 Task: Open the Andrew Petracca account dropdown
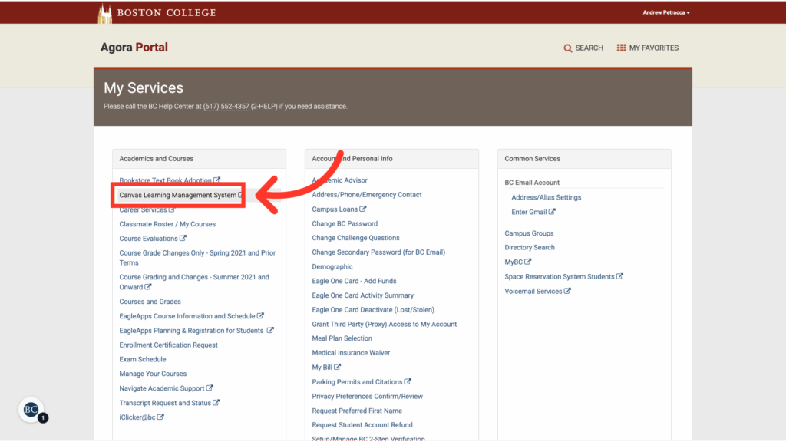665,12
